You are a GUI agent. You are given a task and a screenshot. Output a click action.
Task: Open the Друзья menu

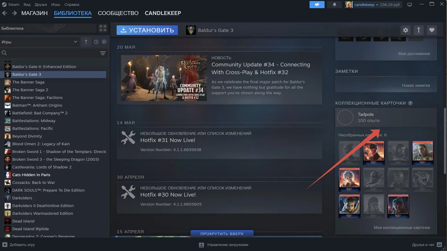[41, 5]
